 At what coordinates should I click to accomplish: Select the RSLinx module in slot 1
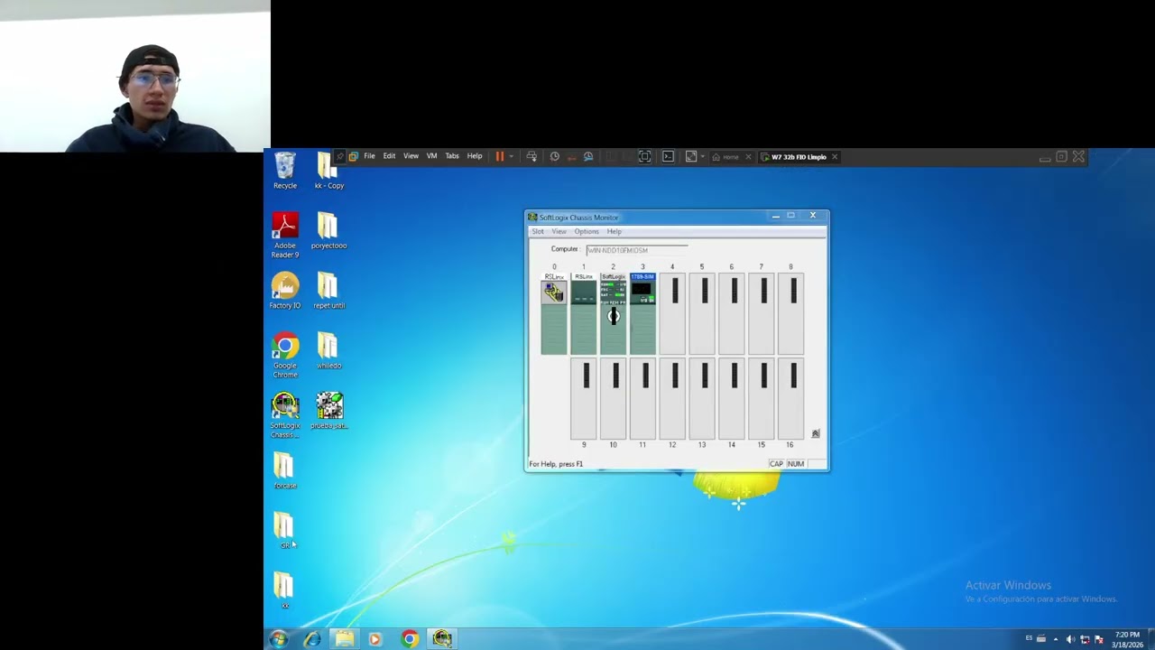[x=584, y=314]
